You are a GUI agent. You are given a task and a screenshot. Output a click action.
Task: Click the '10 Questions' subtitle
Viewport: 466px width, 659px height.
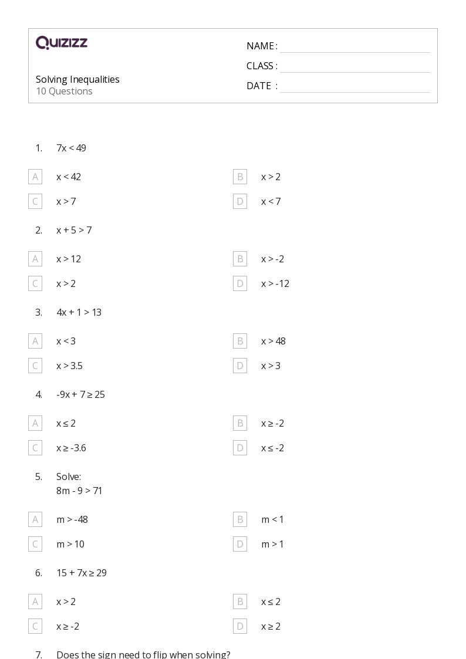[64, 91]
